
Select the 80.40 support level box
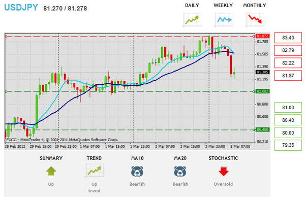288,120
